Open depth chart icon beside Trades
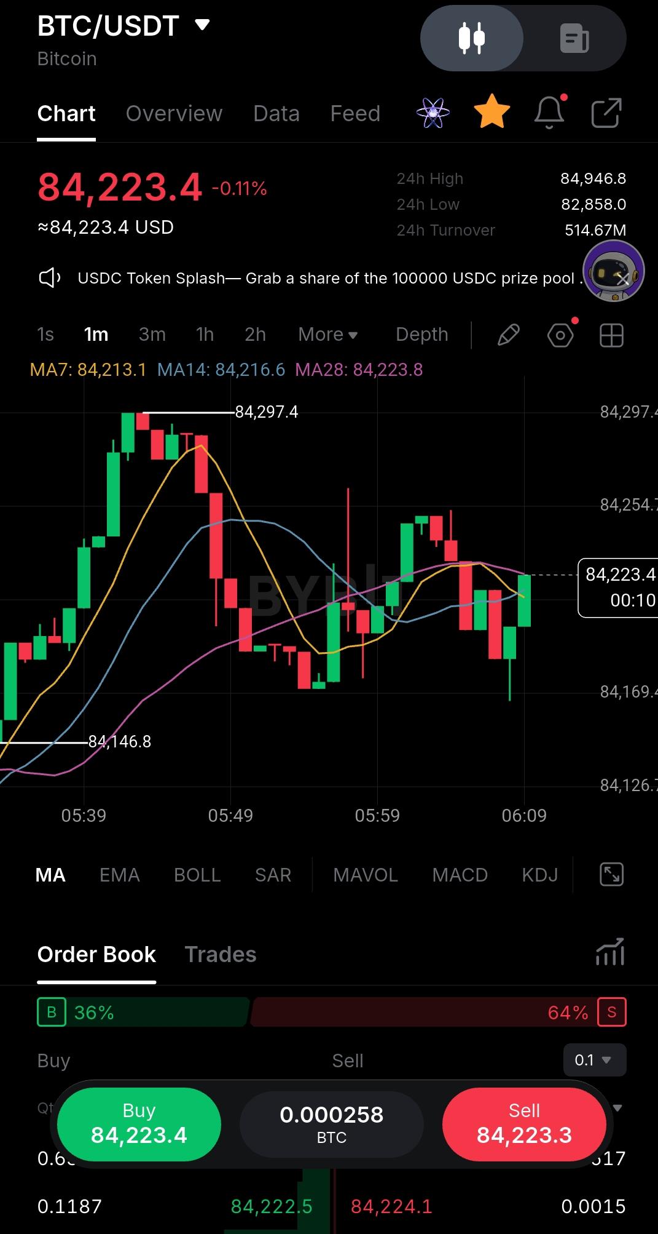The width and height of the screenshot is (658, 1234). [x=610, y=952]
